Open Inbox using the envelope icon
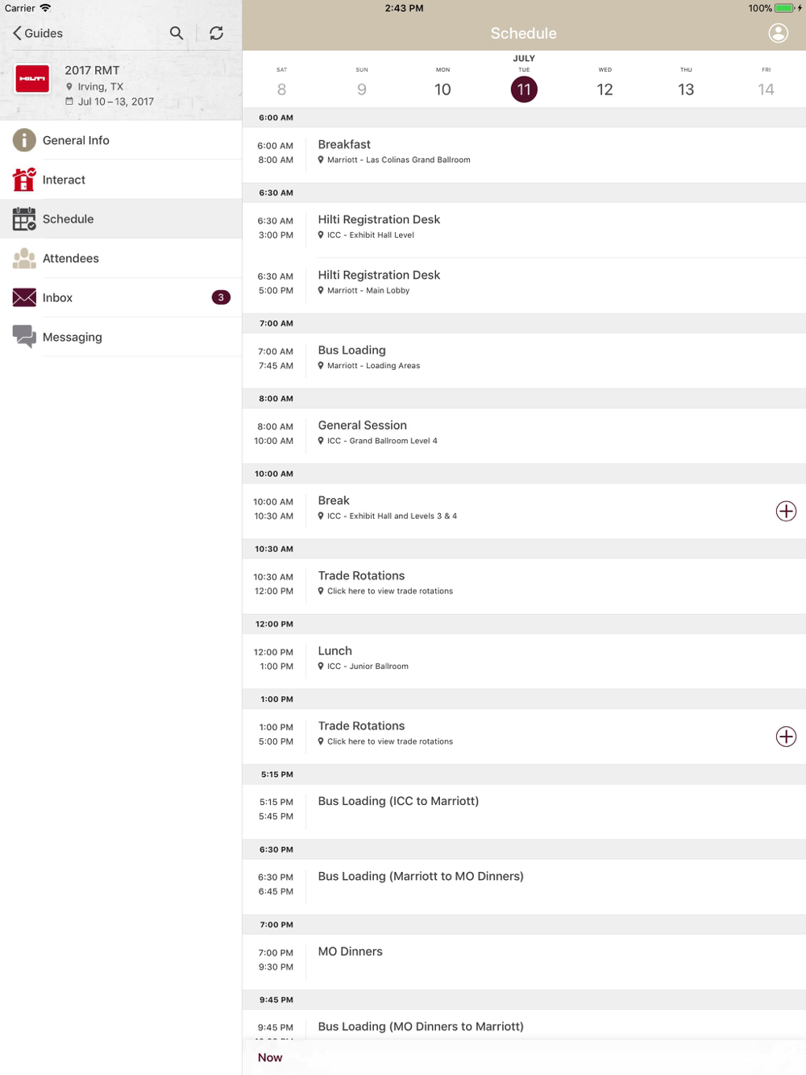This screenshot has height=1075, width=806. [x=24, y=297]
